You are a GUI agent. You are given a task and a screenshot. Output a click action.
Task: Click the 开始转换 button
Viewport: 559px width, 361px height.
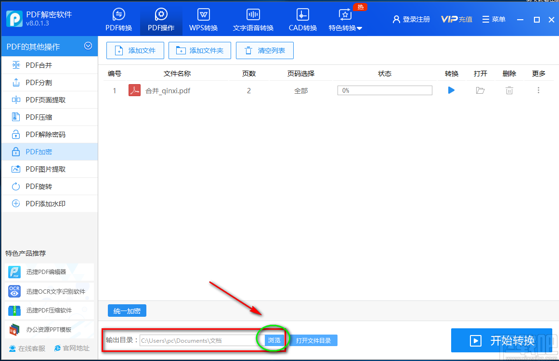pyautogui.click(x=502, y=341)
